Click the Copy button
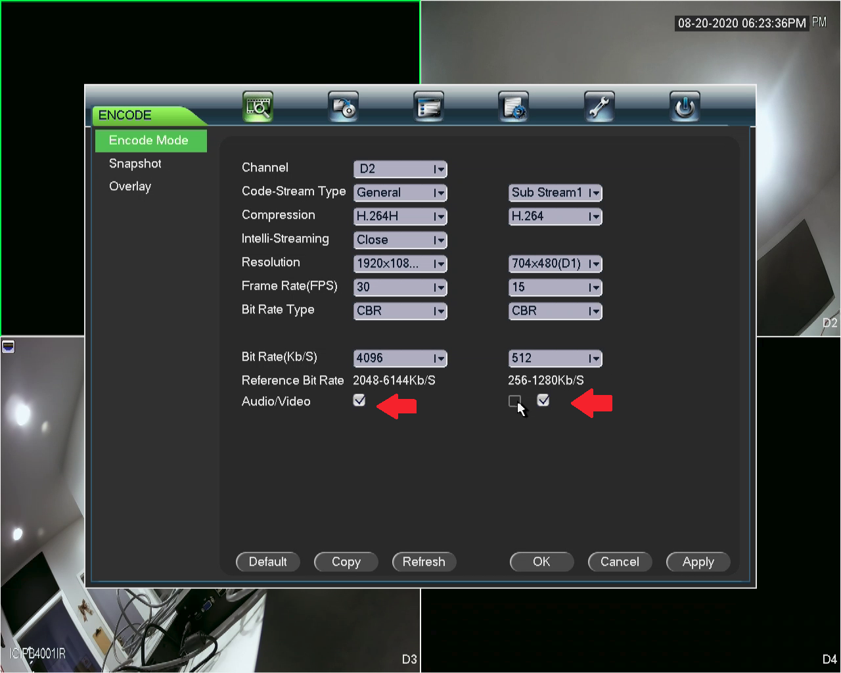 click(x=346, y=562)
